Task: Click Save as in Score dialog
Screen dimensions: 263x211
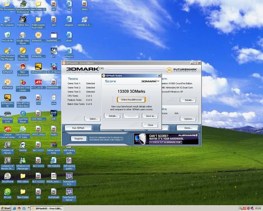Action: 151,116
